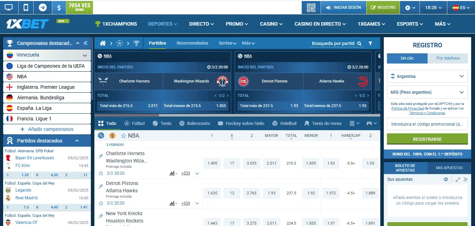Click the 7054 VES bono button
475x226 pixels.
point(79,7)
